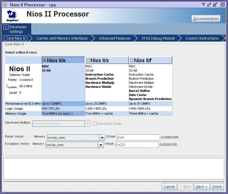Click the empty message area at the bottom
The width and height of the screenshot is (228, 194).
(x=114, y=169)
